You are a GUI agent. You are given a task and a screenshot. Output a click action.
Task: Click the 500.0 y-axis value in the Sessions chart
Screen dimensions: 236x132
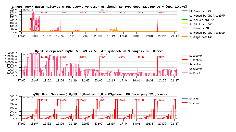(14, 100)
